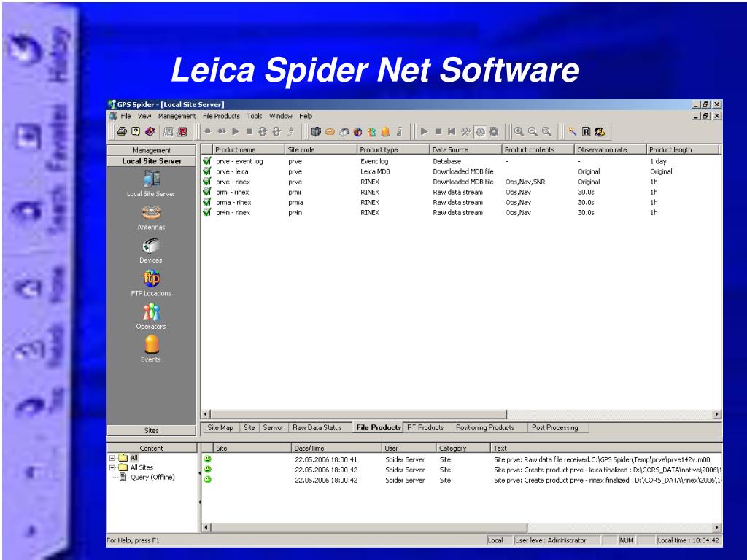This screenshot has height=560, width=747.
Task: Select the 22.05.2006 18:00:41 event row
Action: pyautogui.click(x=461, y=459)
